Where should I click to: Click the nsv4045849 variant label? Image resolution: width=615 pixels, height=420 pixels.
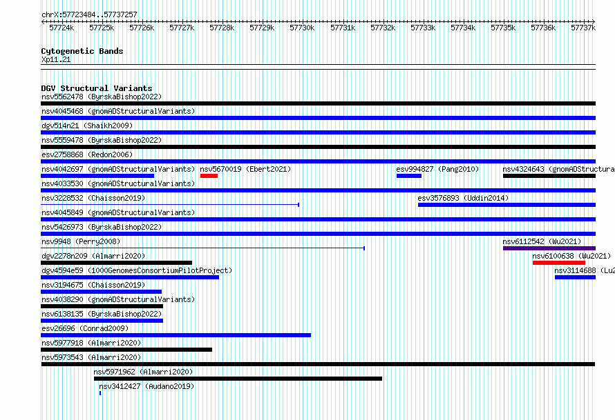[118, 212]
